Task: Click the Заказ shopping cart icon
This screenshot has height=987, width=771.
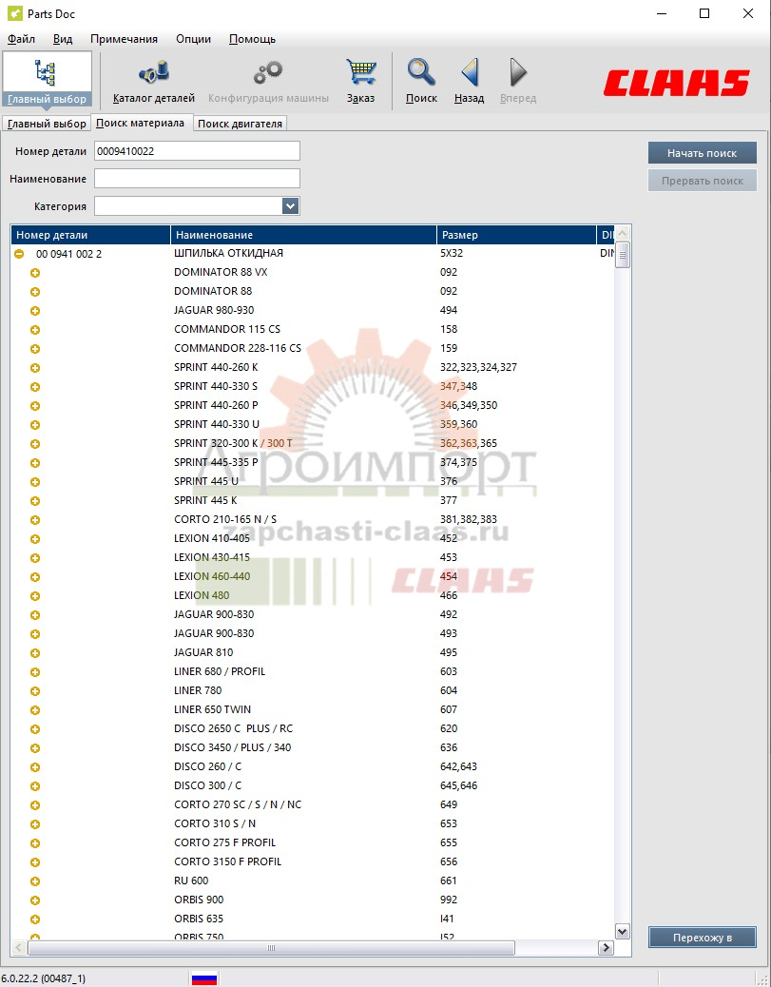Action: tap(360, 81)
